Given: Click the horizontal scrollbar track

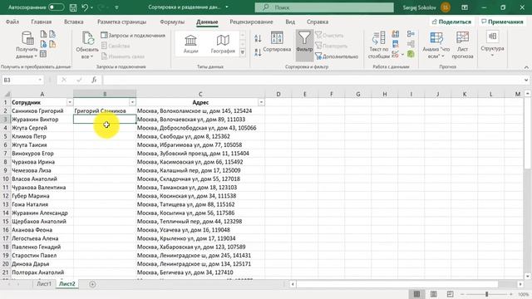Looking at the screenshot, I should pyautogui.click(x=397, y=284).
